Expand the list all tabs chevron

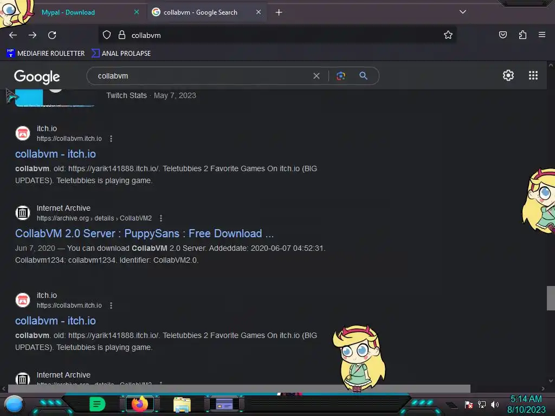[463, 12]
